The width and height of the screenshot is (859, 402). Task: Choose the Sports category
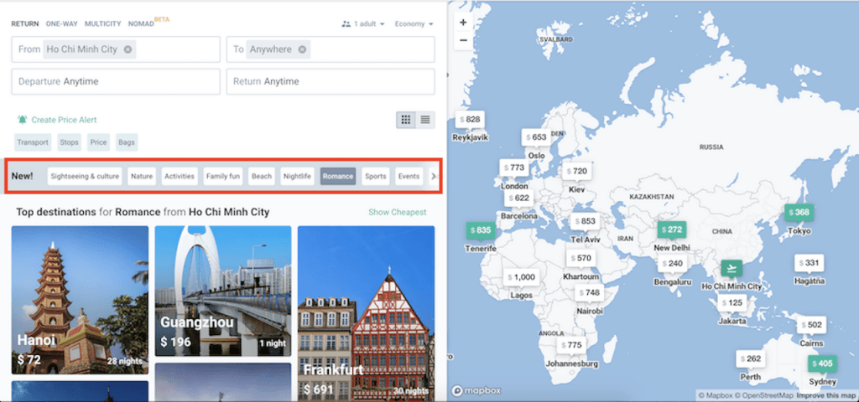coord(376,176)
